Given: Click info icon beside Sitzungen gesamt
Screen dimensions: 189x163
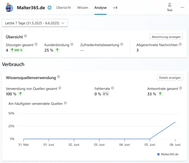Looking at the screenshot, I should click(36, 44).
